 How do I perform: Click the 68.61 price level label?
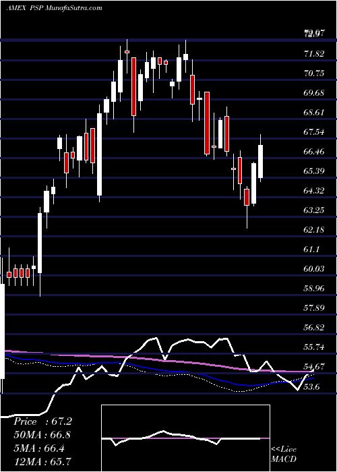point(314,113)
